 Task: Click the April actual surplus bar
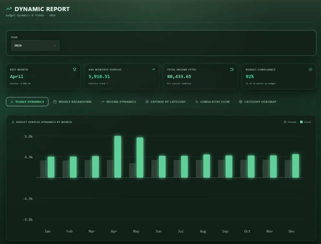(x=117, y=157)
